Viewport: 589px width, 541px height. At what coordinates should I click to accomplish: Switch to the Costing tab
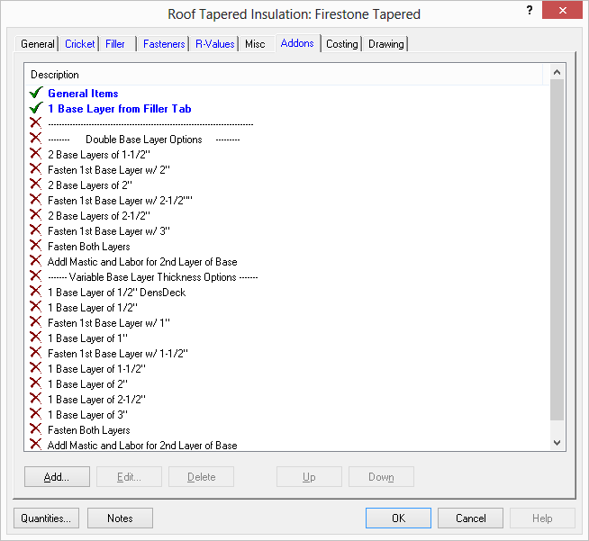[341, 43]
